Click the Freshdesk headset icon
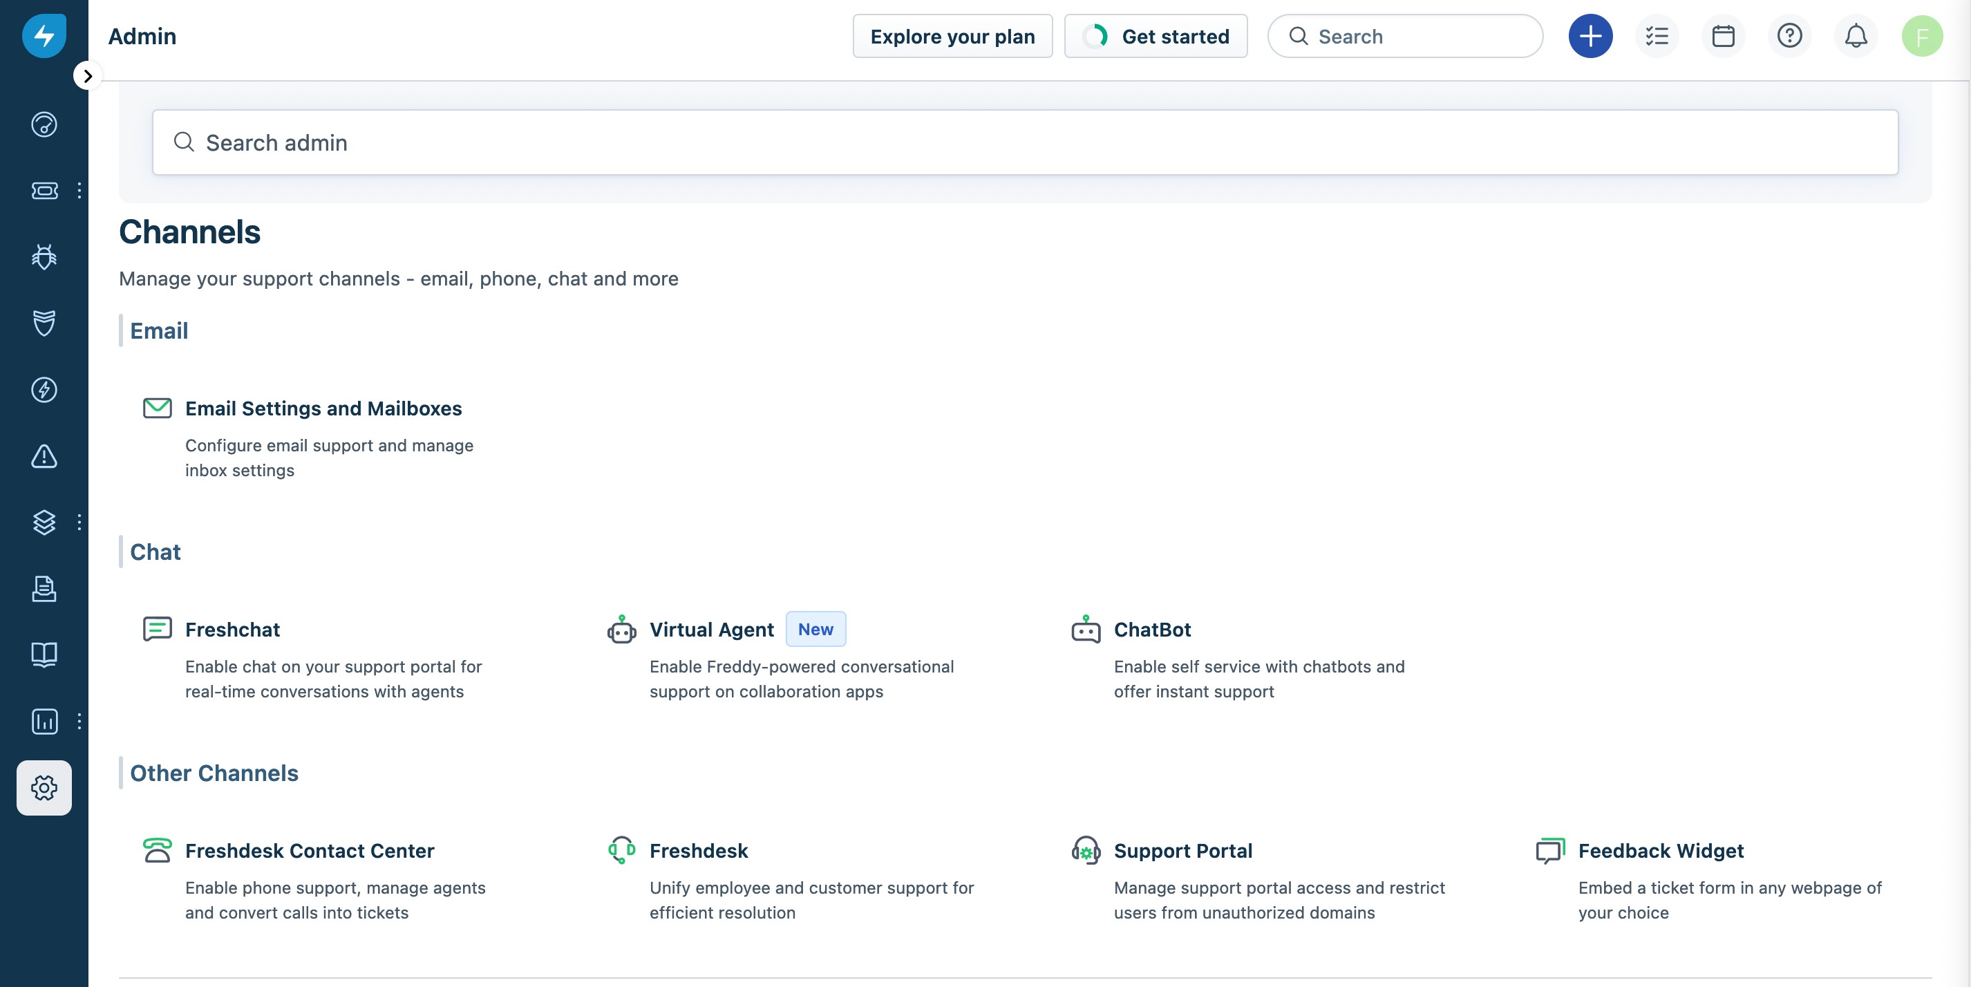This screenshot has width=1971, height=987. click(x=621, y=850)
